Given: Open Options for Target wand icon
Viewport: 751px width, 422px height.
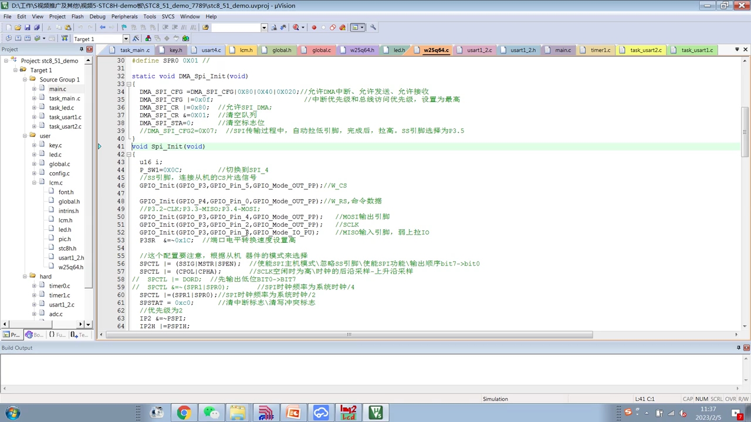Looking at the screenshot, I should [136, 39].
